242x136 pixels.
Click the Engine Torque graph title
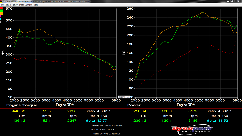22,105
